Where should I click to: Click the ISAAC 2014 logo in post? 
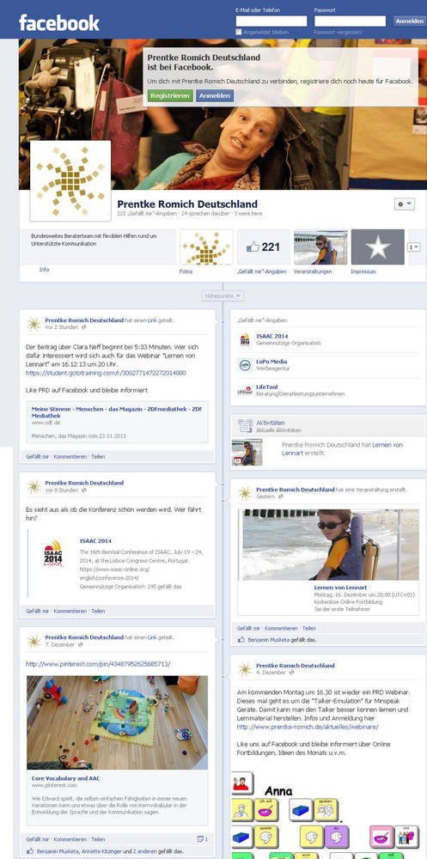point(53,553)
